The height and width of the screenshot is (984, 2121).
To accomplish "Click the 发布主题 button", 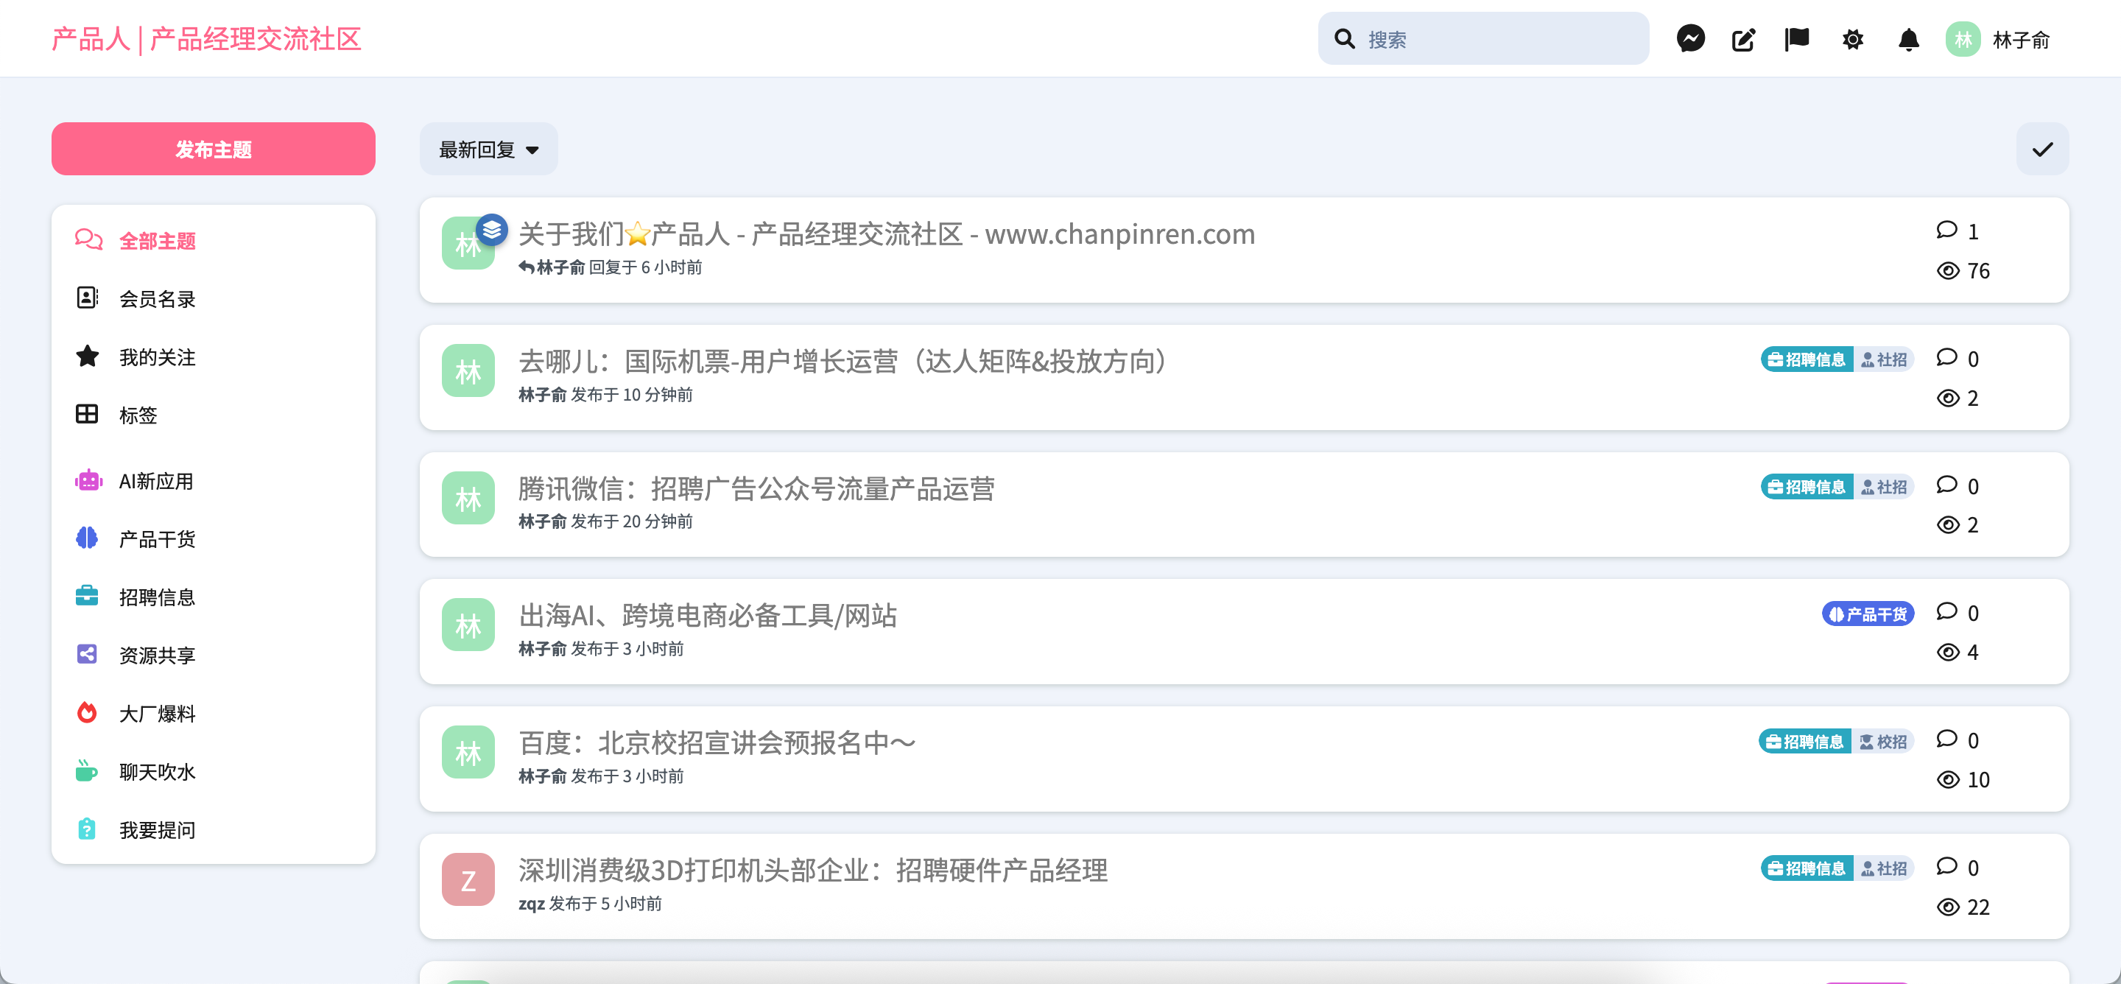I will point(214,149).
